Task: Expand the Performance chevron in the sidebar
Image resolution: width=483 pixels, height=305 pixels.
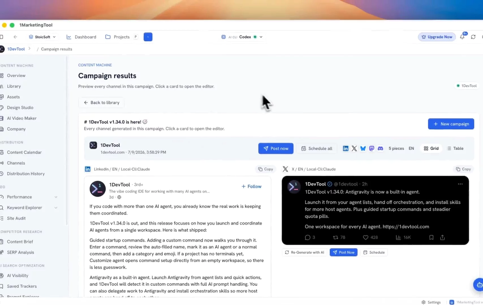Action: [56, 197]
